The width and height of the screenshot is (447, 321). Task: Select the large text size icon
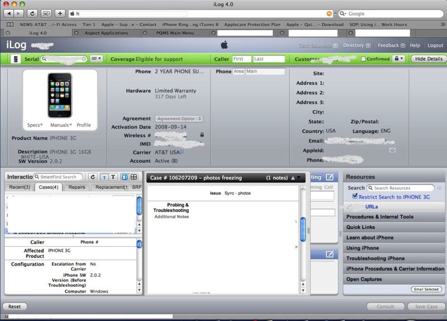tap(113, 177)
